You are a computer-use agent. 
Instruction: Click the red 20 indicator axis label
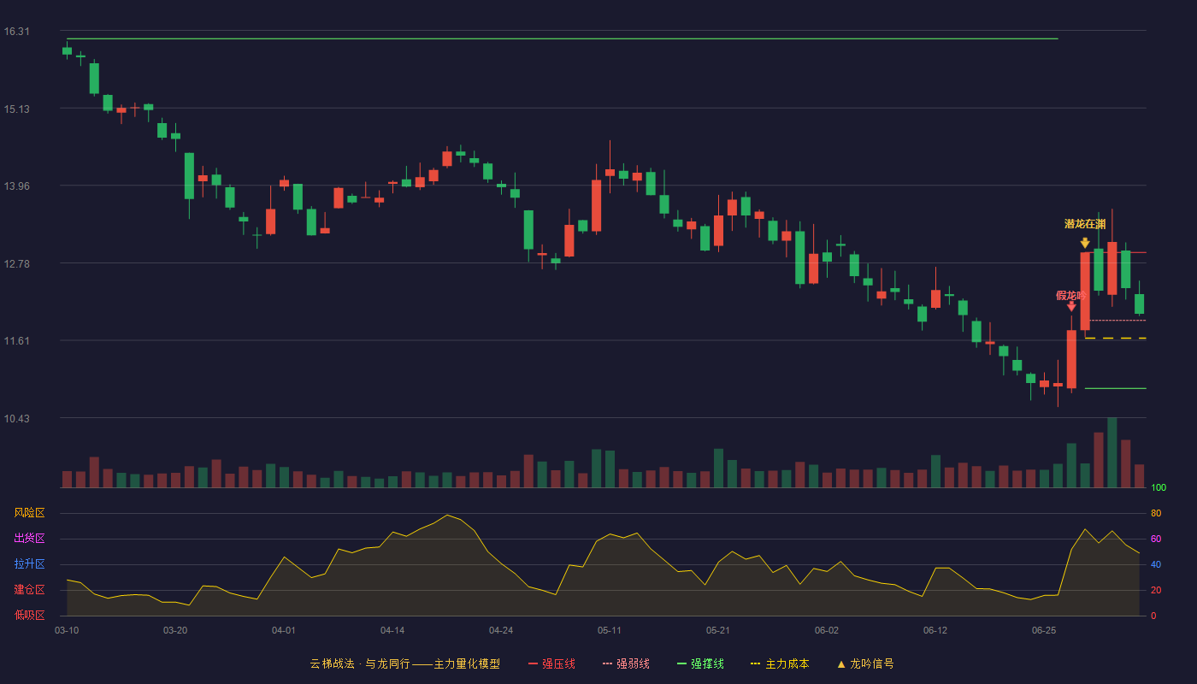click(1156, 590)
